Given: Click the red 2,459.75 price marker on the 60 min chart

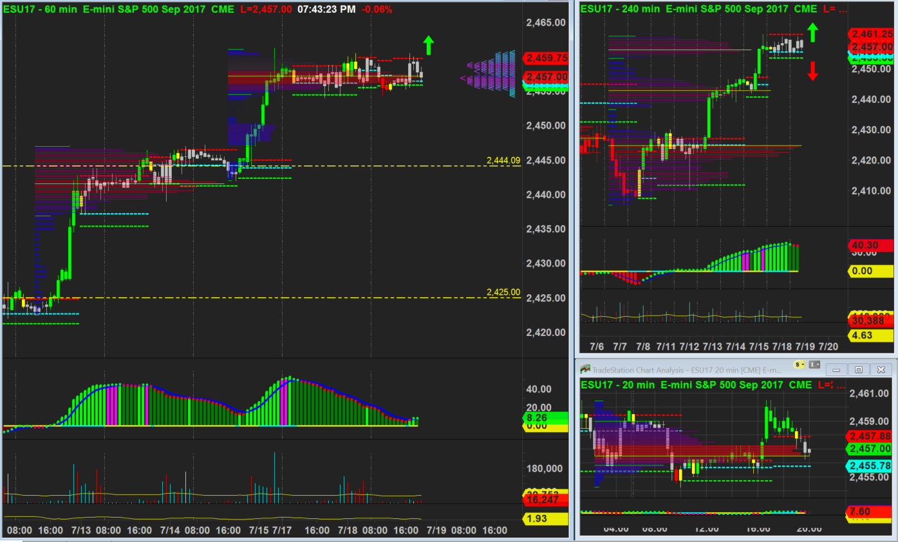Looking at the screenshot, I should pyautogui.click(x=547, y=58).
